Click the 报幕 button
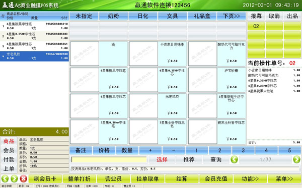302x188 pixels. (256, 16)
